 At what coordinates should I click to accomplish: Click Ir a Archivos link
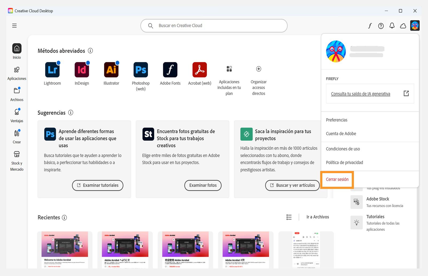[318, 217]
